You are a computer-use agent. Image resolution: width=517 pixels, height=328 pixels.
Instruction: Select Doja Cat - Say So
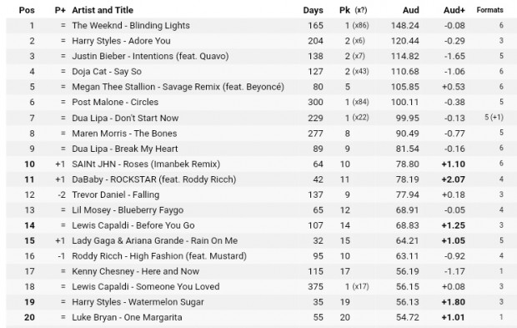(x=107, y=72)
